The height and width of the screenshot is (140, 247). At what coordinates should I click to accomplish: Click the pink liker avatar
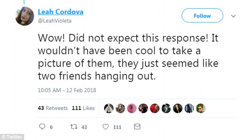(132, 108)
